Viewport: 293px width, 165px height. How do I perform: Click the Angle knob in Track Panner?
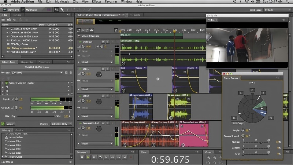click(243, 131)
